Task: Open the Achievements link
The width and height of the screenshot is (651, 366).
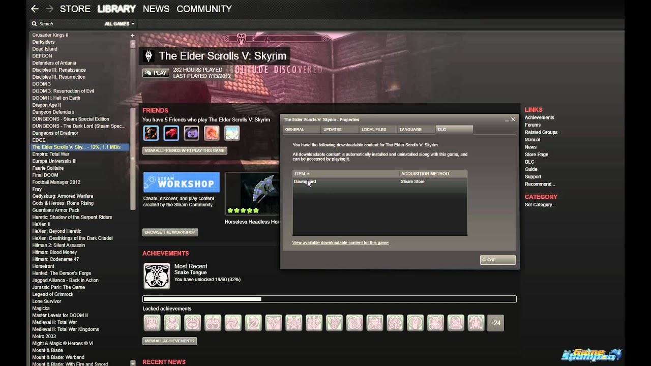Action: pyautogui.click(x=540, y=117)
